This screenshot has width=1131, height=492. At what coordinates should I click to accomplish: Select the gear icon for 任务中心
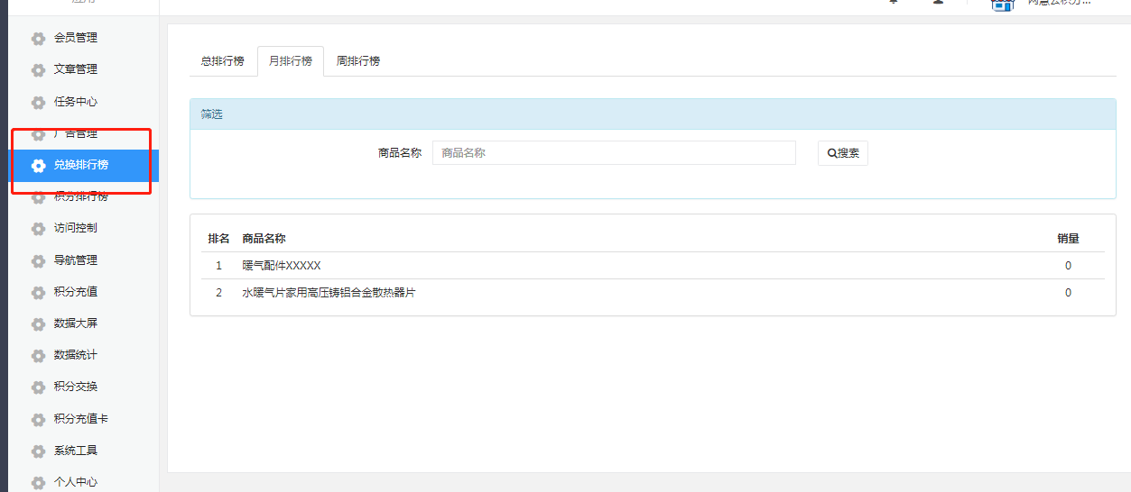click(38, 102)
